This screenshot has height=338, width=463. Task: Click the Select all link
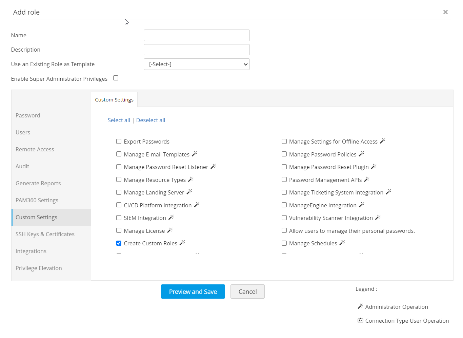point(119,120)
